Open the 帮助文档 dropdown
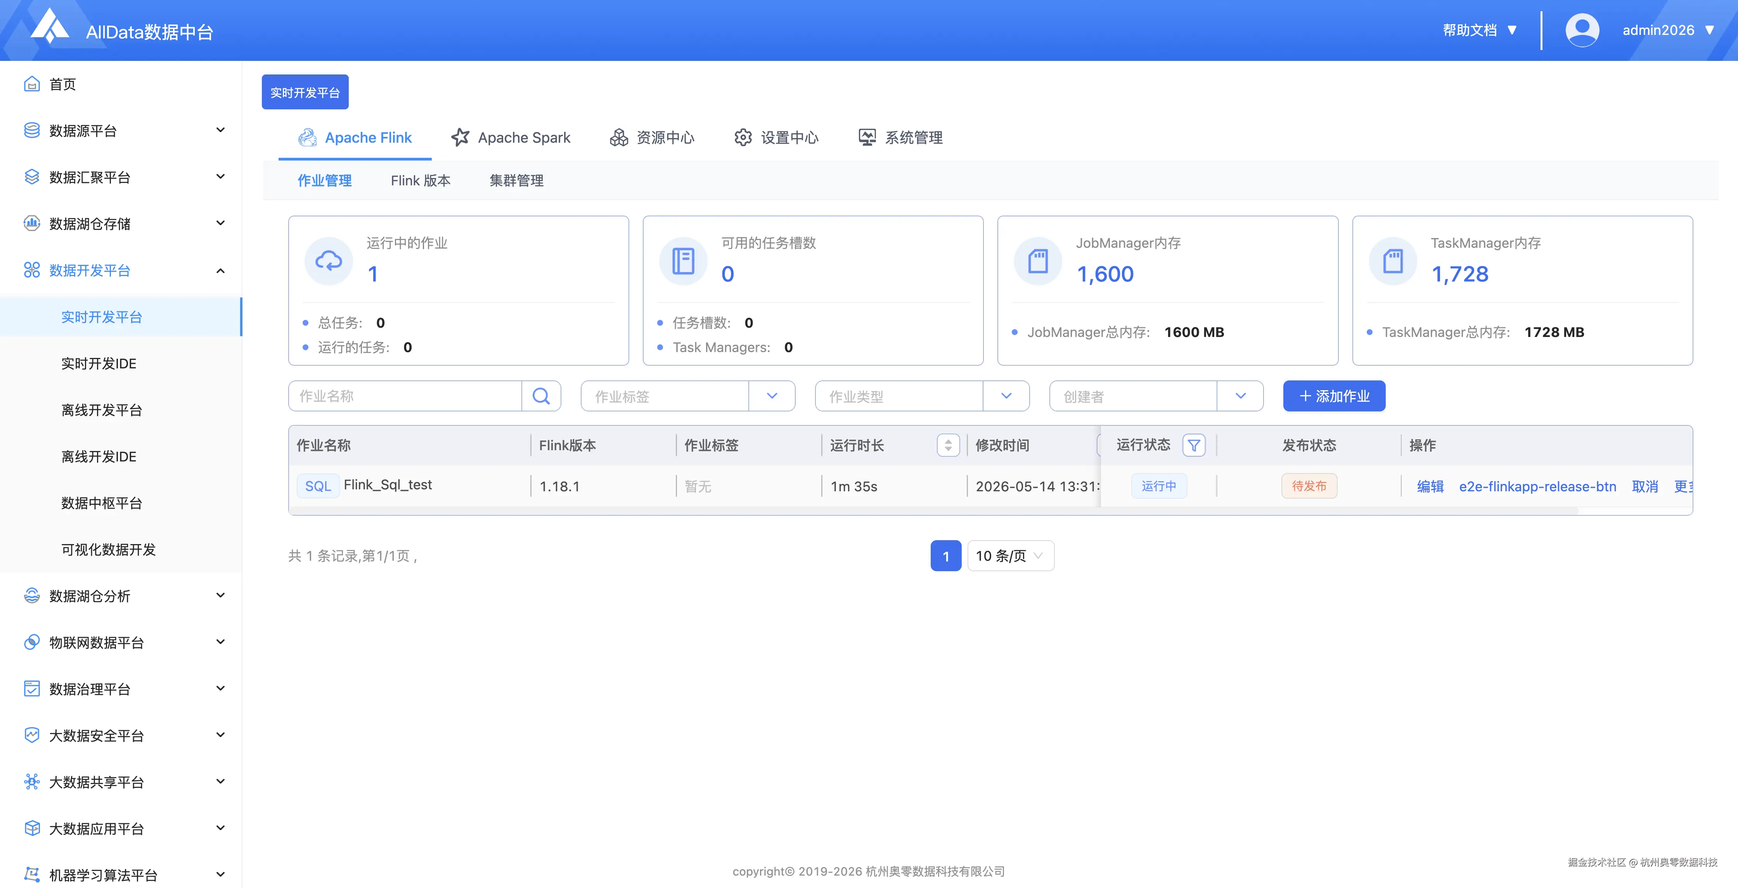This screenshot has height=888, width=1738. [x=1480, y=30]
